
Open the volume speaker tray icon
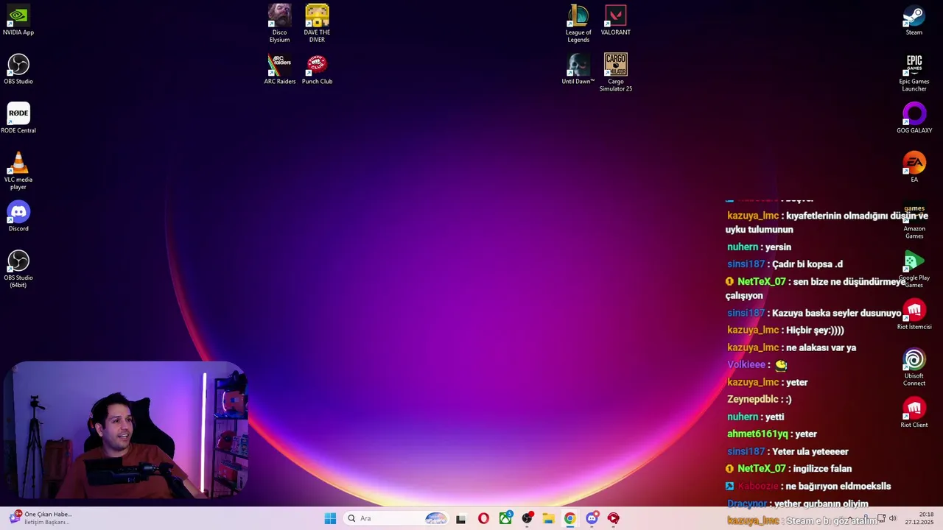(x=893, y=518)
